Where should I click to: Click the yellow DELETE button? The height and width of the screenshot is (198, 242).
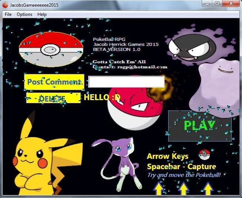click(53, 98)
